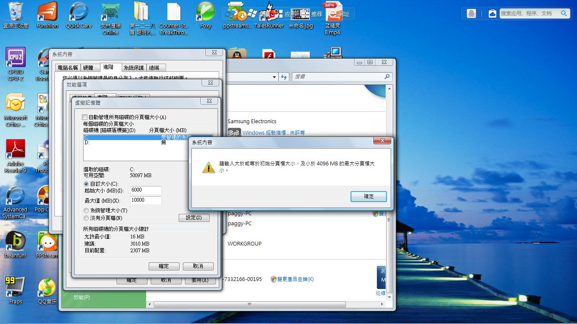Switch to the 系統保護 tab
Viewport: 577px width, 324px height.
tap(134, 67)
